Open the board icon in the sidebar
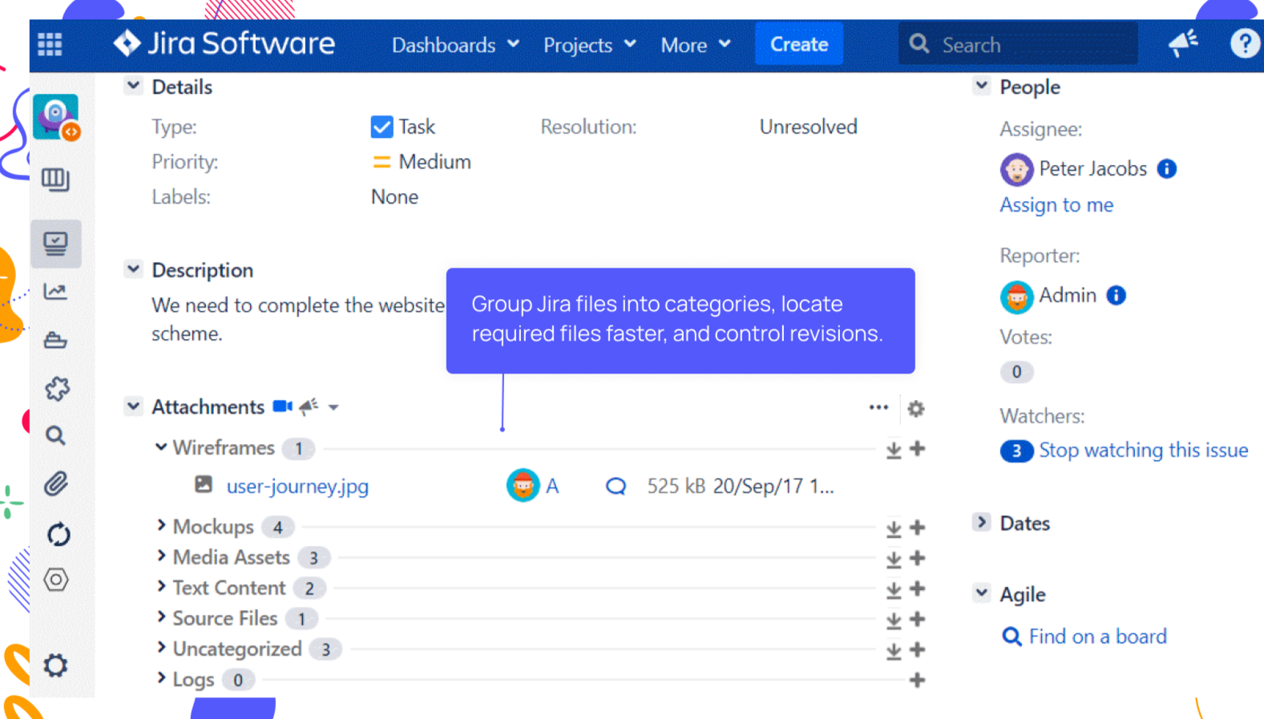1264x719 pixels. coord(55,180)
